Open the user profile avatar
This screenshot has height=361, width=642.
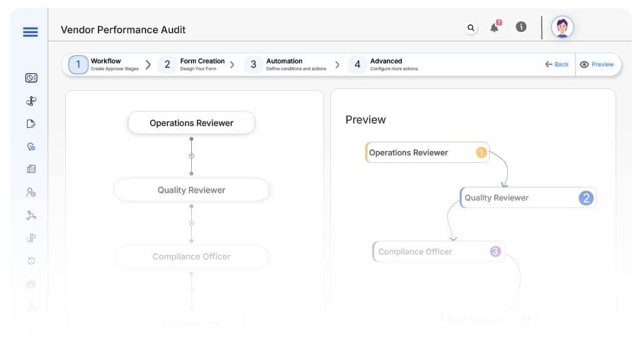562,28
